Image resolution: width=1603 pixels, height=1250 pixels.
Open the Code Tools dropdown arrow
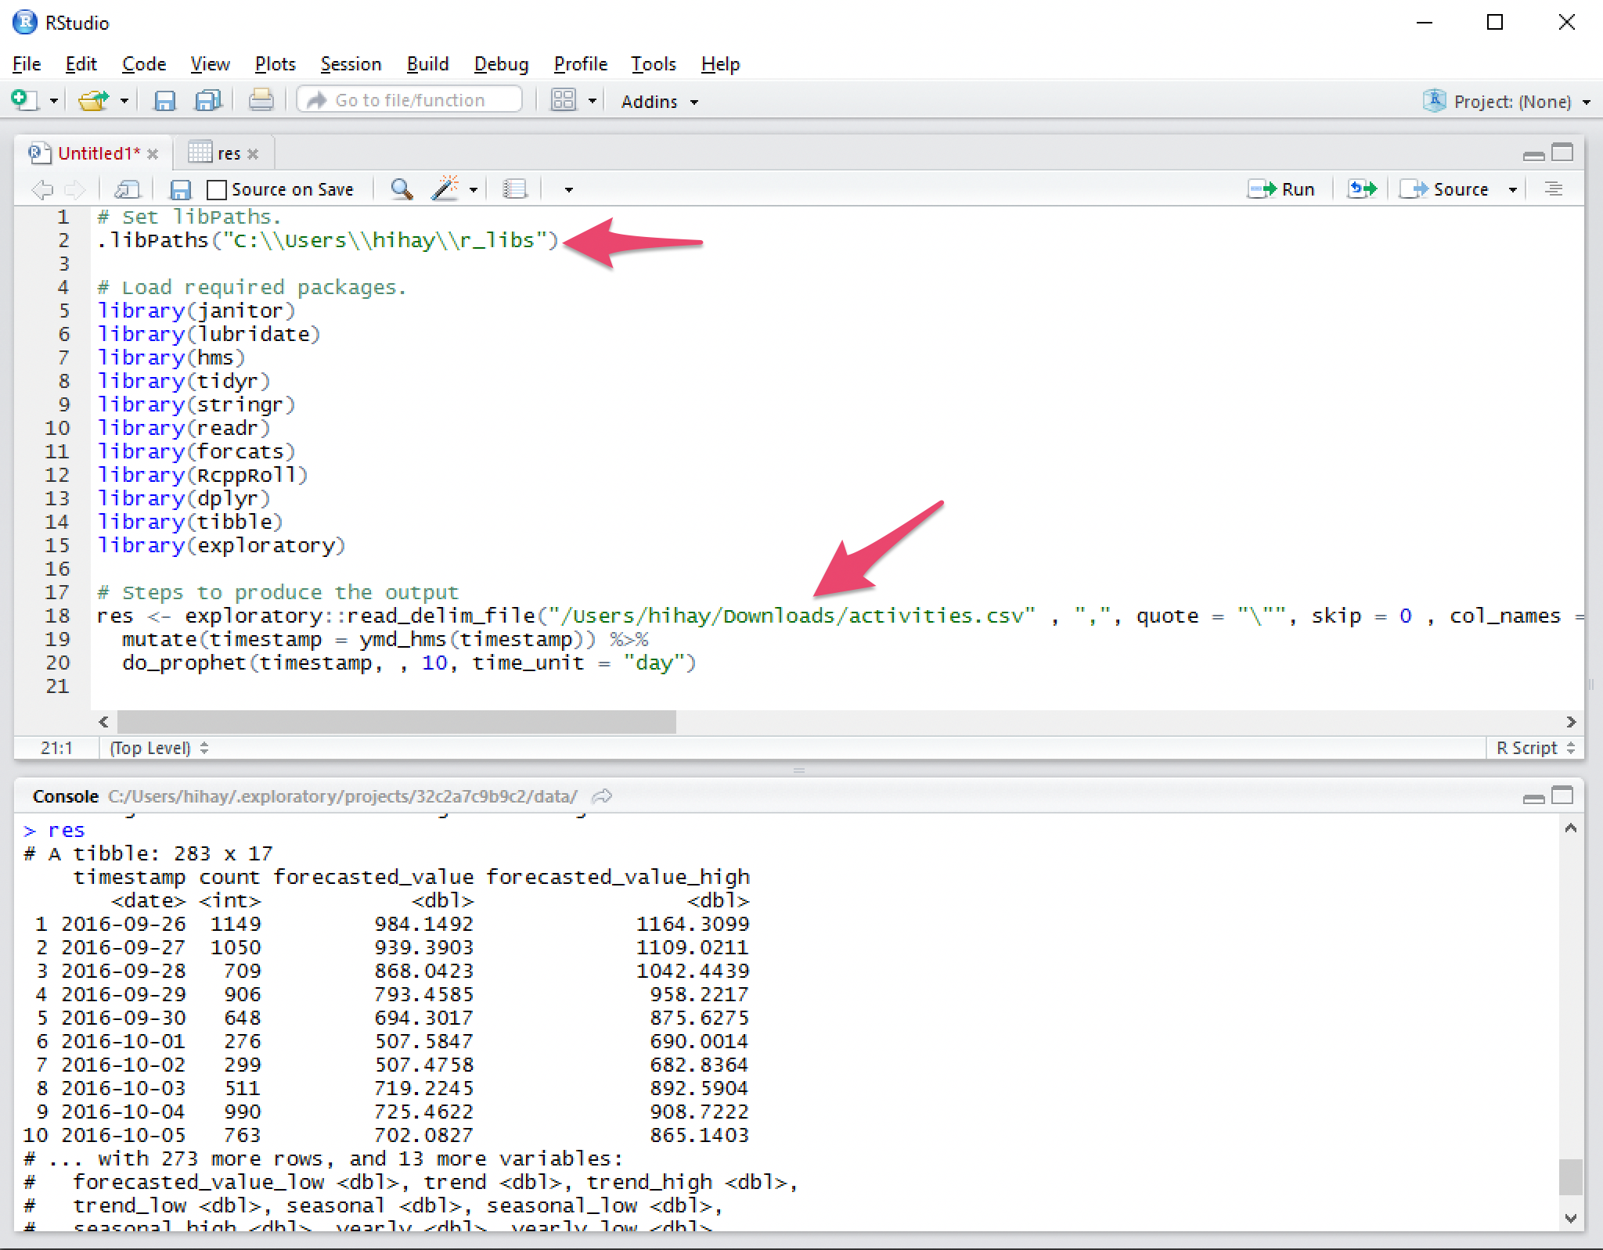click(x=473, y=190)
